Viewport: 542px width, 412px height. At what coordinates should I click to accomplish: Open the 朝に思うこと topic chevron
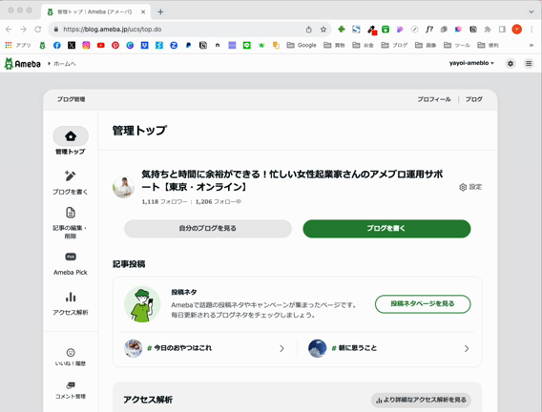pos(467,348)
